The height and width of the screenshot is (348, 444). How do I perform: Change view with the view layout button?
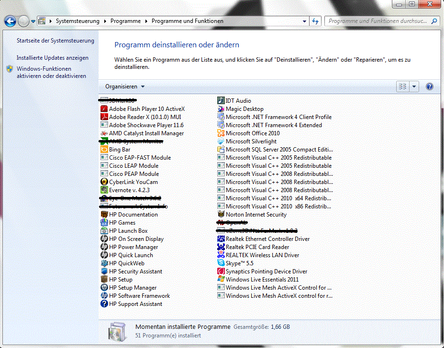coord(403,87)
